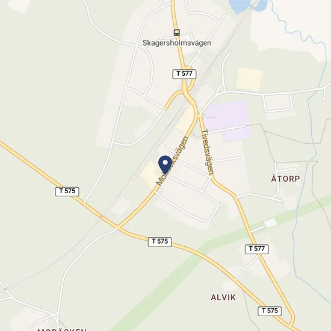Image resolution: width=331 pixels, height=331 pixels.
Task: Click the partial MOBÄCKEN label at the bottom
Action: click(x=62, y=329)
